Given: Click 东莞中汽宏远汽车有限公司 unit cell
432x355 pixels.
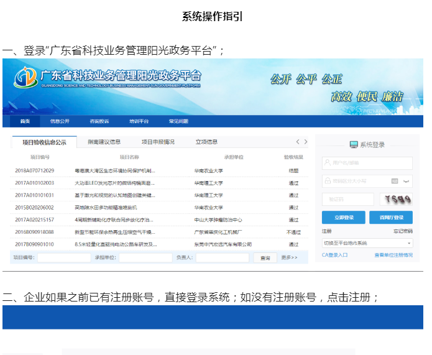Looking at the screenshot, I should [x=223, y=244].
